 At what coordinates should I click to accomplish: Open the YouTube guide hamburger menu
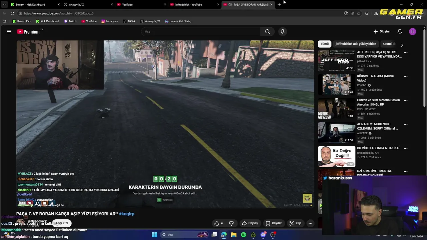(x=9, y=32)
